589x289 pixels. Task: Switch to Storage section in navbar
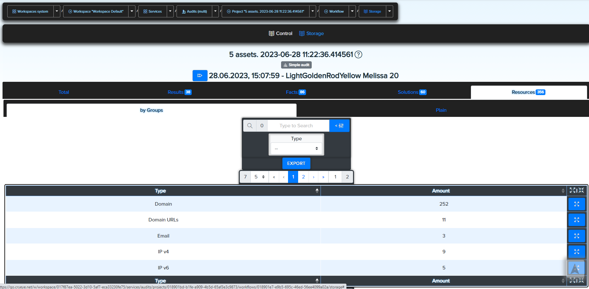(311, 33)
